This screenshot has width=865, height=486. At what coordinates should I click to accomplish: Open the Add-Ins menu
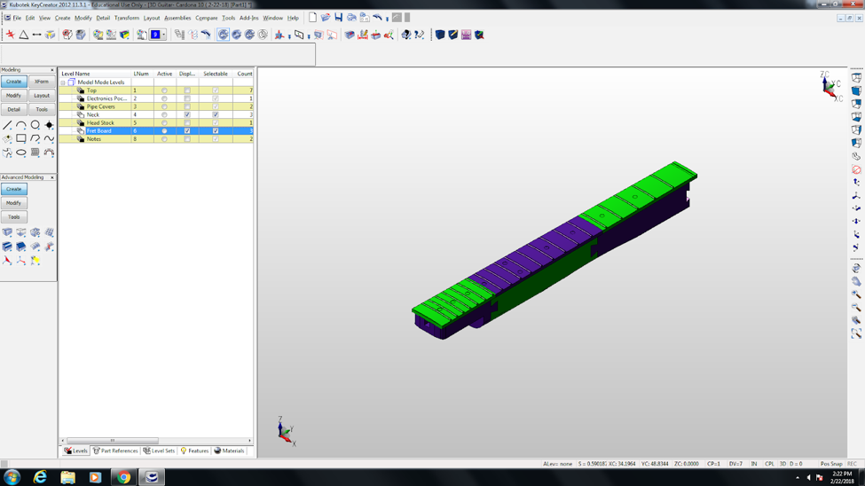[248, 19]
